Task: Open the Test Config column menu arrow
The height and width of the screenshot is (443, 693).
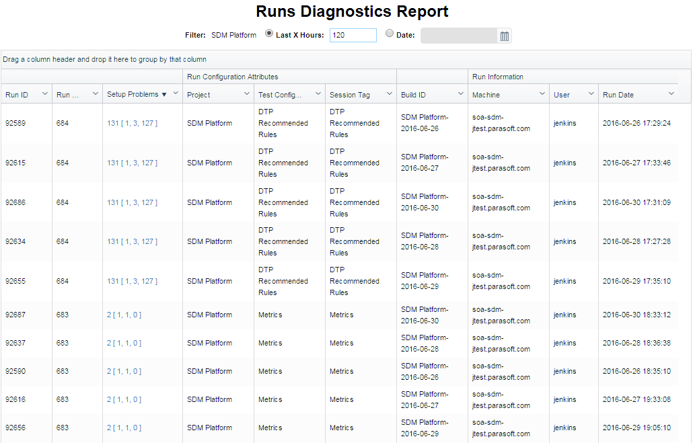Action: 318,93
